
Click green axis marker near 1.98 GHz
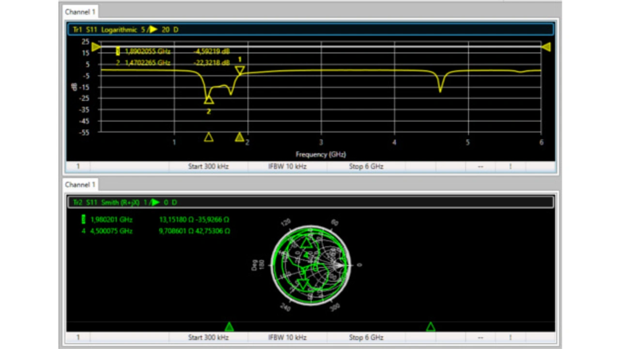[230, 327]
